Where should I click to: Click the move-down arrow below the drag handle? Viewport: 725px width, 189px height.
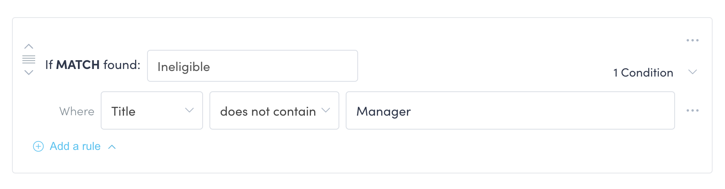click(x=29, y=73)
